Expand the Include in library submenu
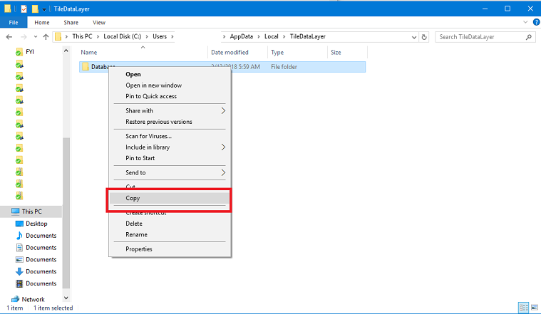This screenshot has height=314, width=541. click(170, 147)
